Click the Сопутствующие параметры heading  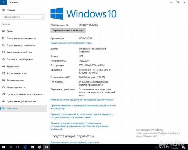[x=72, y=136]
